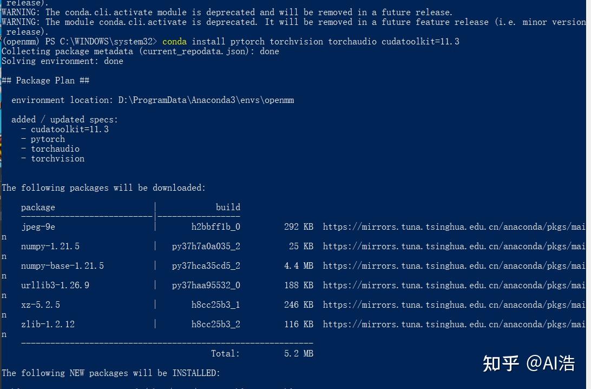The width and height of the screenshot is (591, 389).
Task: Click the 4.4 MB size for numpy-base
Action: click(x=298, y=266)
